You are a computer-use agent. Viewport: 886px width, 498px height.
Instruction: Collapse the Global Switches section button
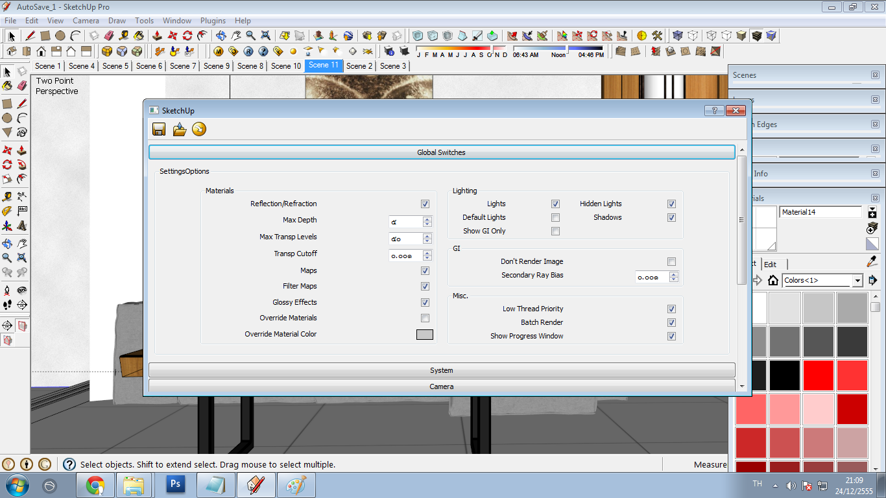[441, 152]
